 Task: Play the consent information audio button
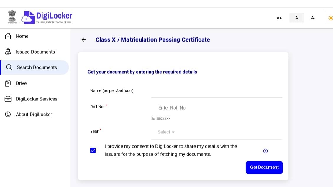[265, 151]
